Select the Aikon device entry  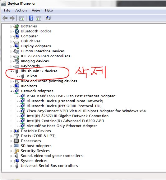(x=32, y=76)
